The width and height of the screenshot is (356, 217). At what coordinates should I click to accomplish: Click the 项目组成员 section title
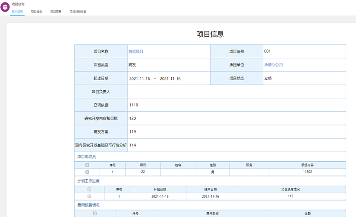[x=86, y=157]
